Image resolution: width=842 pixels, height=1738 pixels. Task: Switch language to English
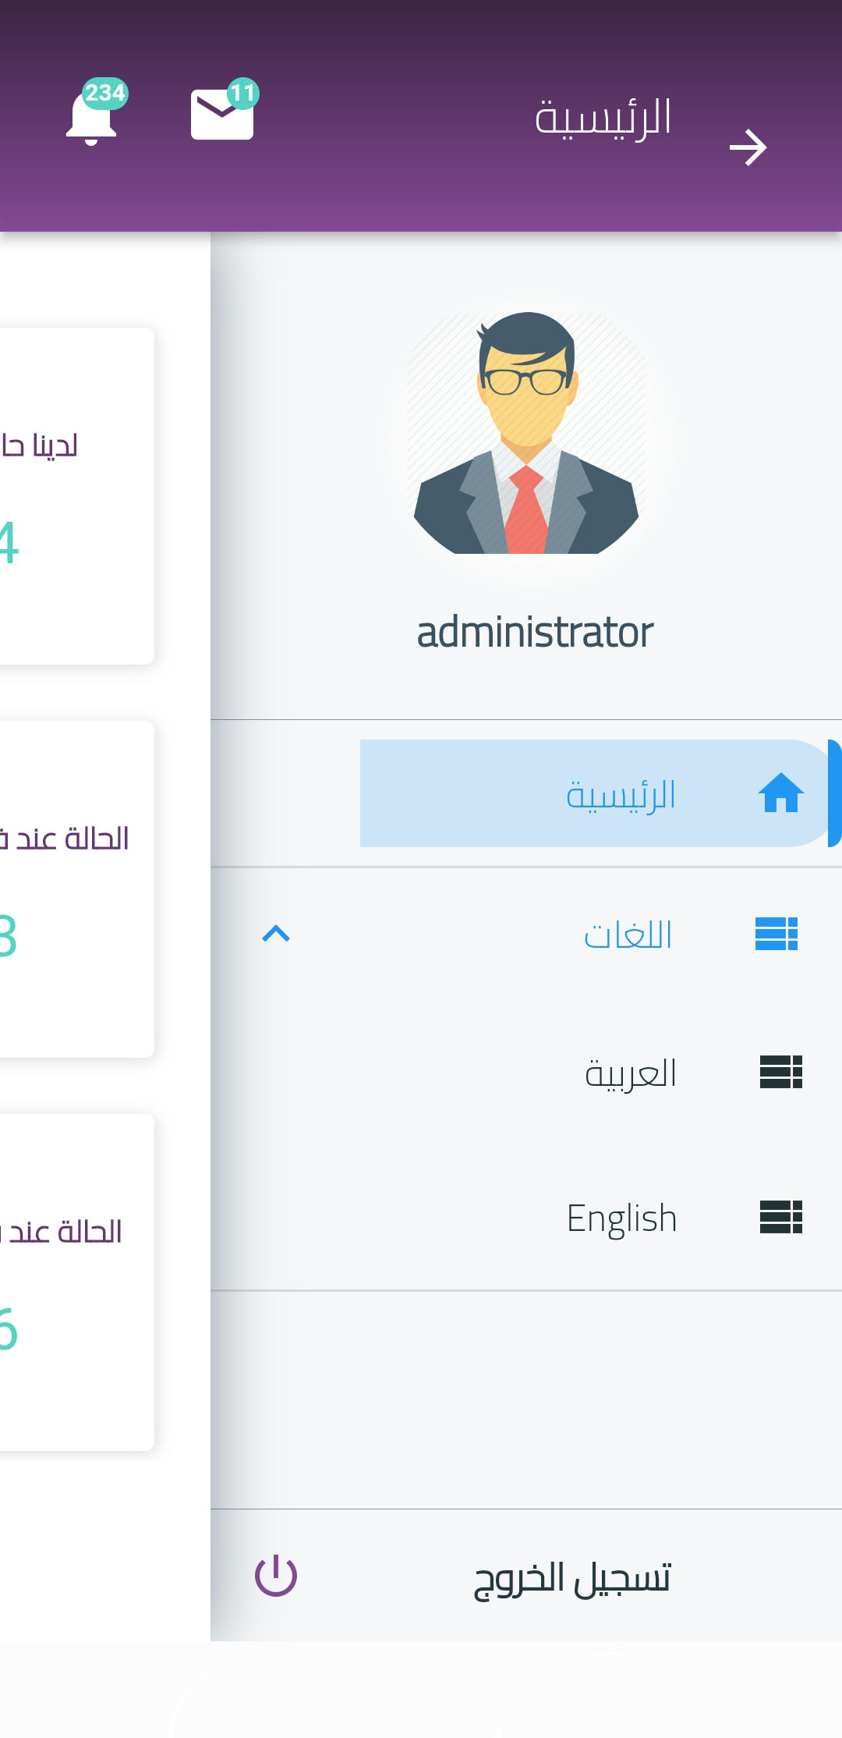621,1218
